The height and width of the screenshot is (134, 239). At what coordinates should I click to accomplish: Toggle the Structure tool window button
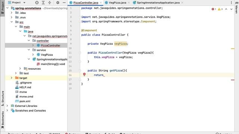(3, 98)
